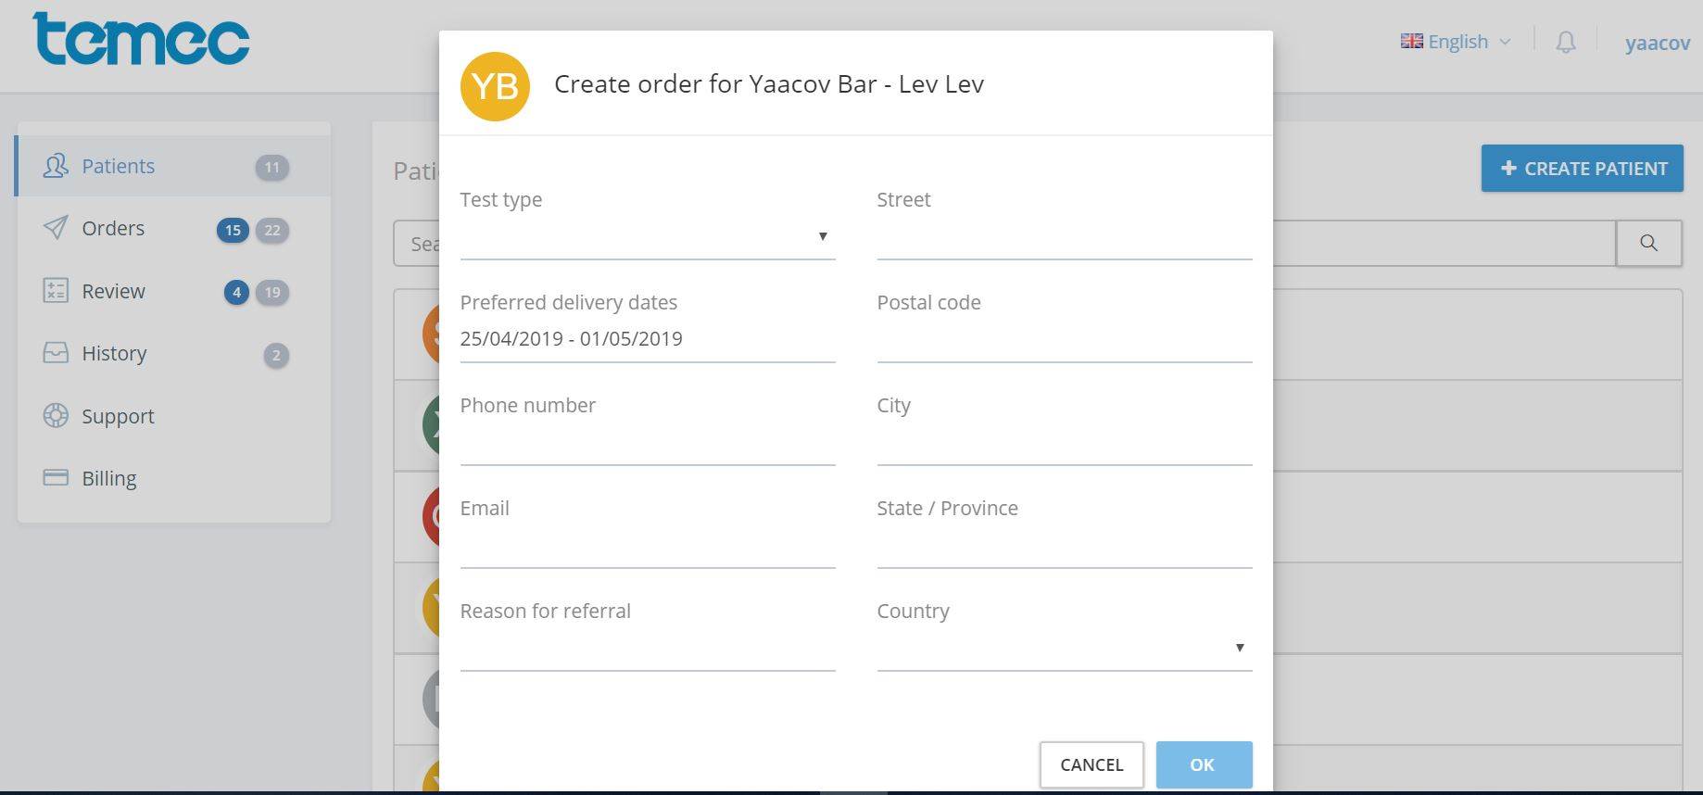
Task: Click the Review checklist icon
Action: (56, 291)
